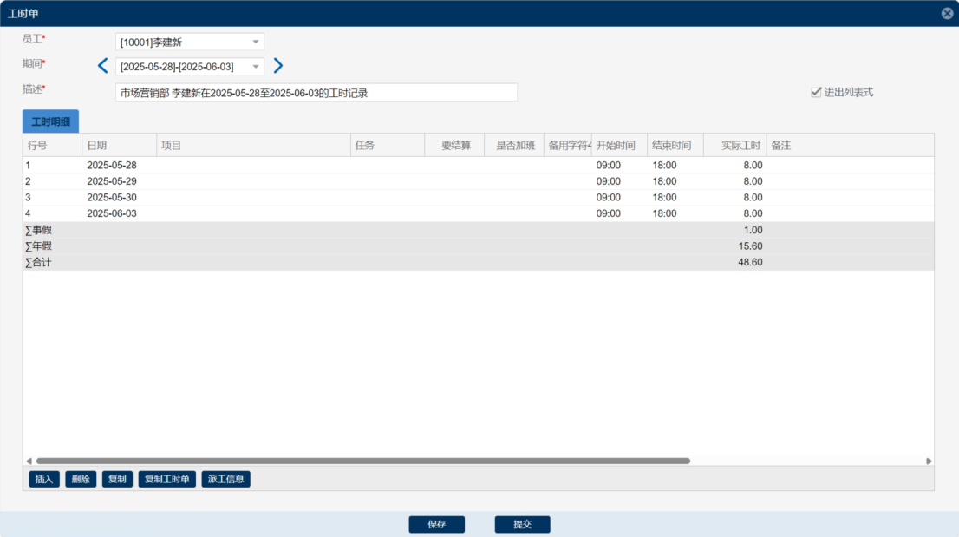
Task: Open the 员工 employee dropdown
Action: [256, 42]
